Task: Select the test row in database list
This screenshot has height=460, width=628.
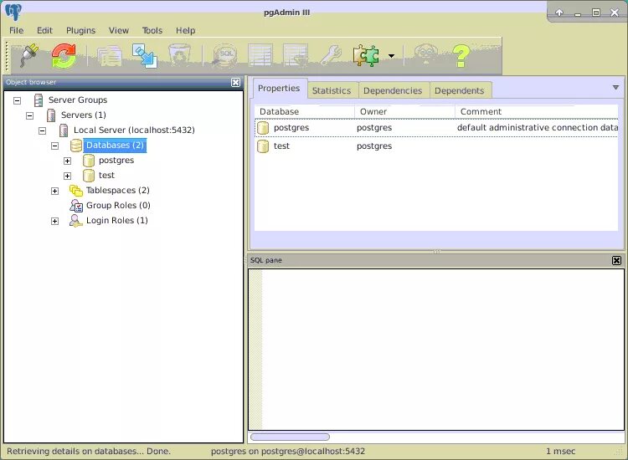Action: coord(436,146)
